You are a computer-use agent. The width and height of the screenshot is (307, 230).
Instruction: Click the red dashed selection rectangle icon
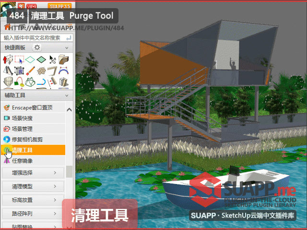(x=19, y=59)
